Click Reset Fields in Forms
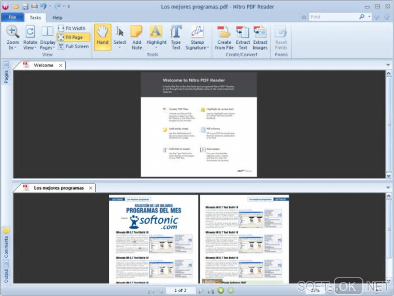 [281, 37]
